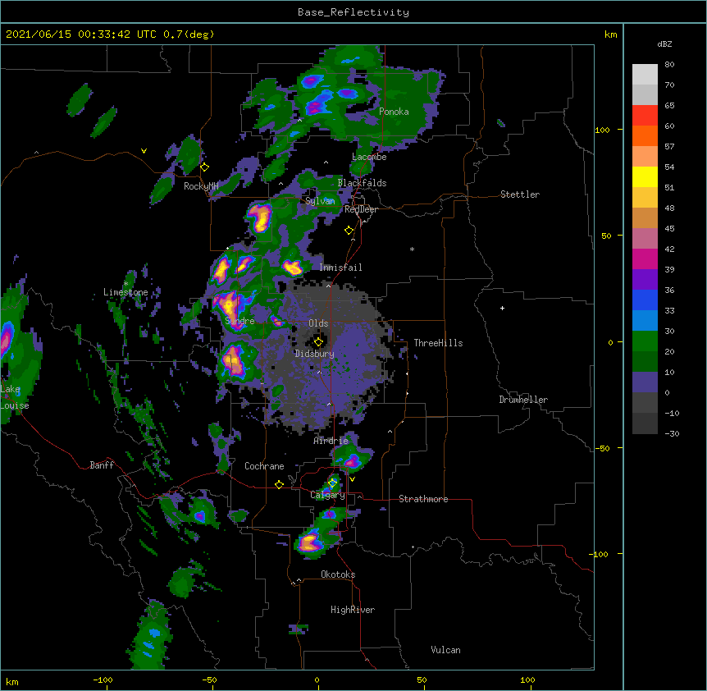Click the storm cell west of Sylvan

click(260, 217)
